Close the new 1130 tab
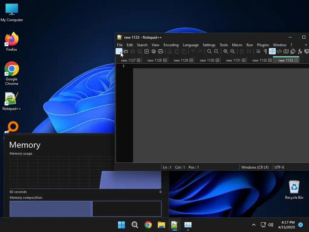Screen dimensions: 309x232 click(x=217, y=60)
